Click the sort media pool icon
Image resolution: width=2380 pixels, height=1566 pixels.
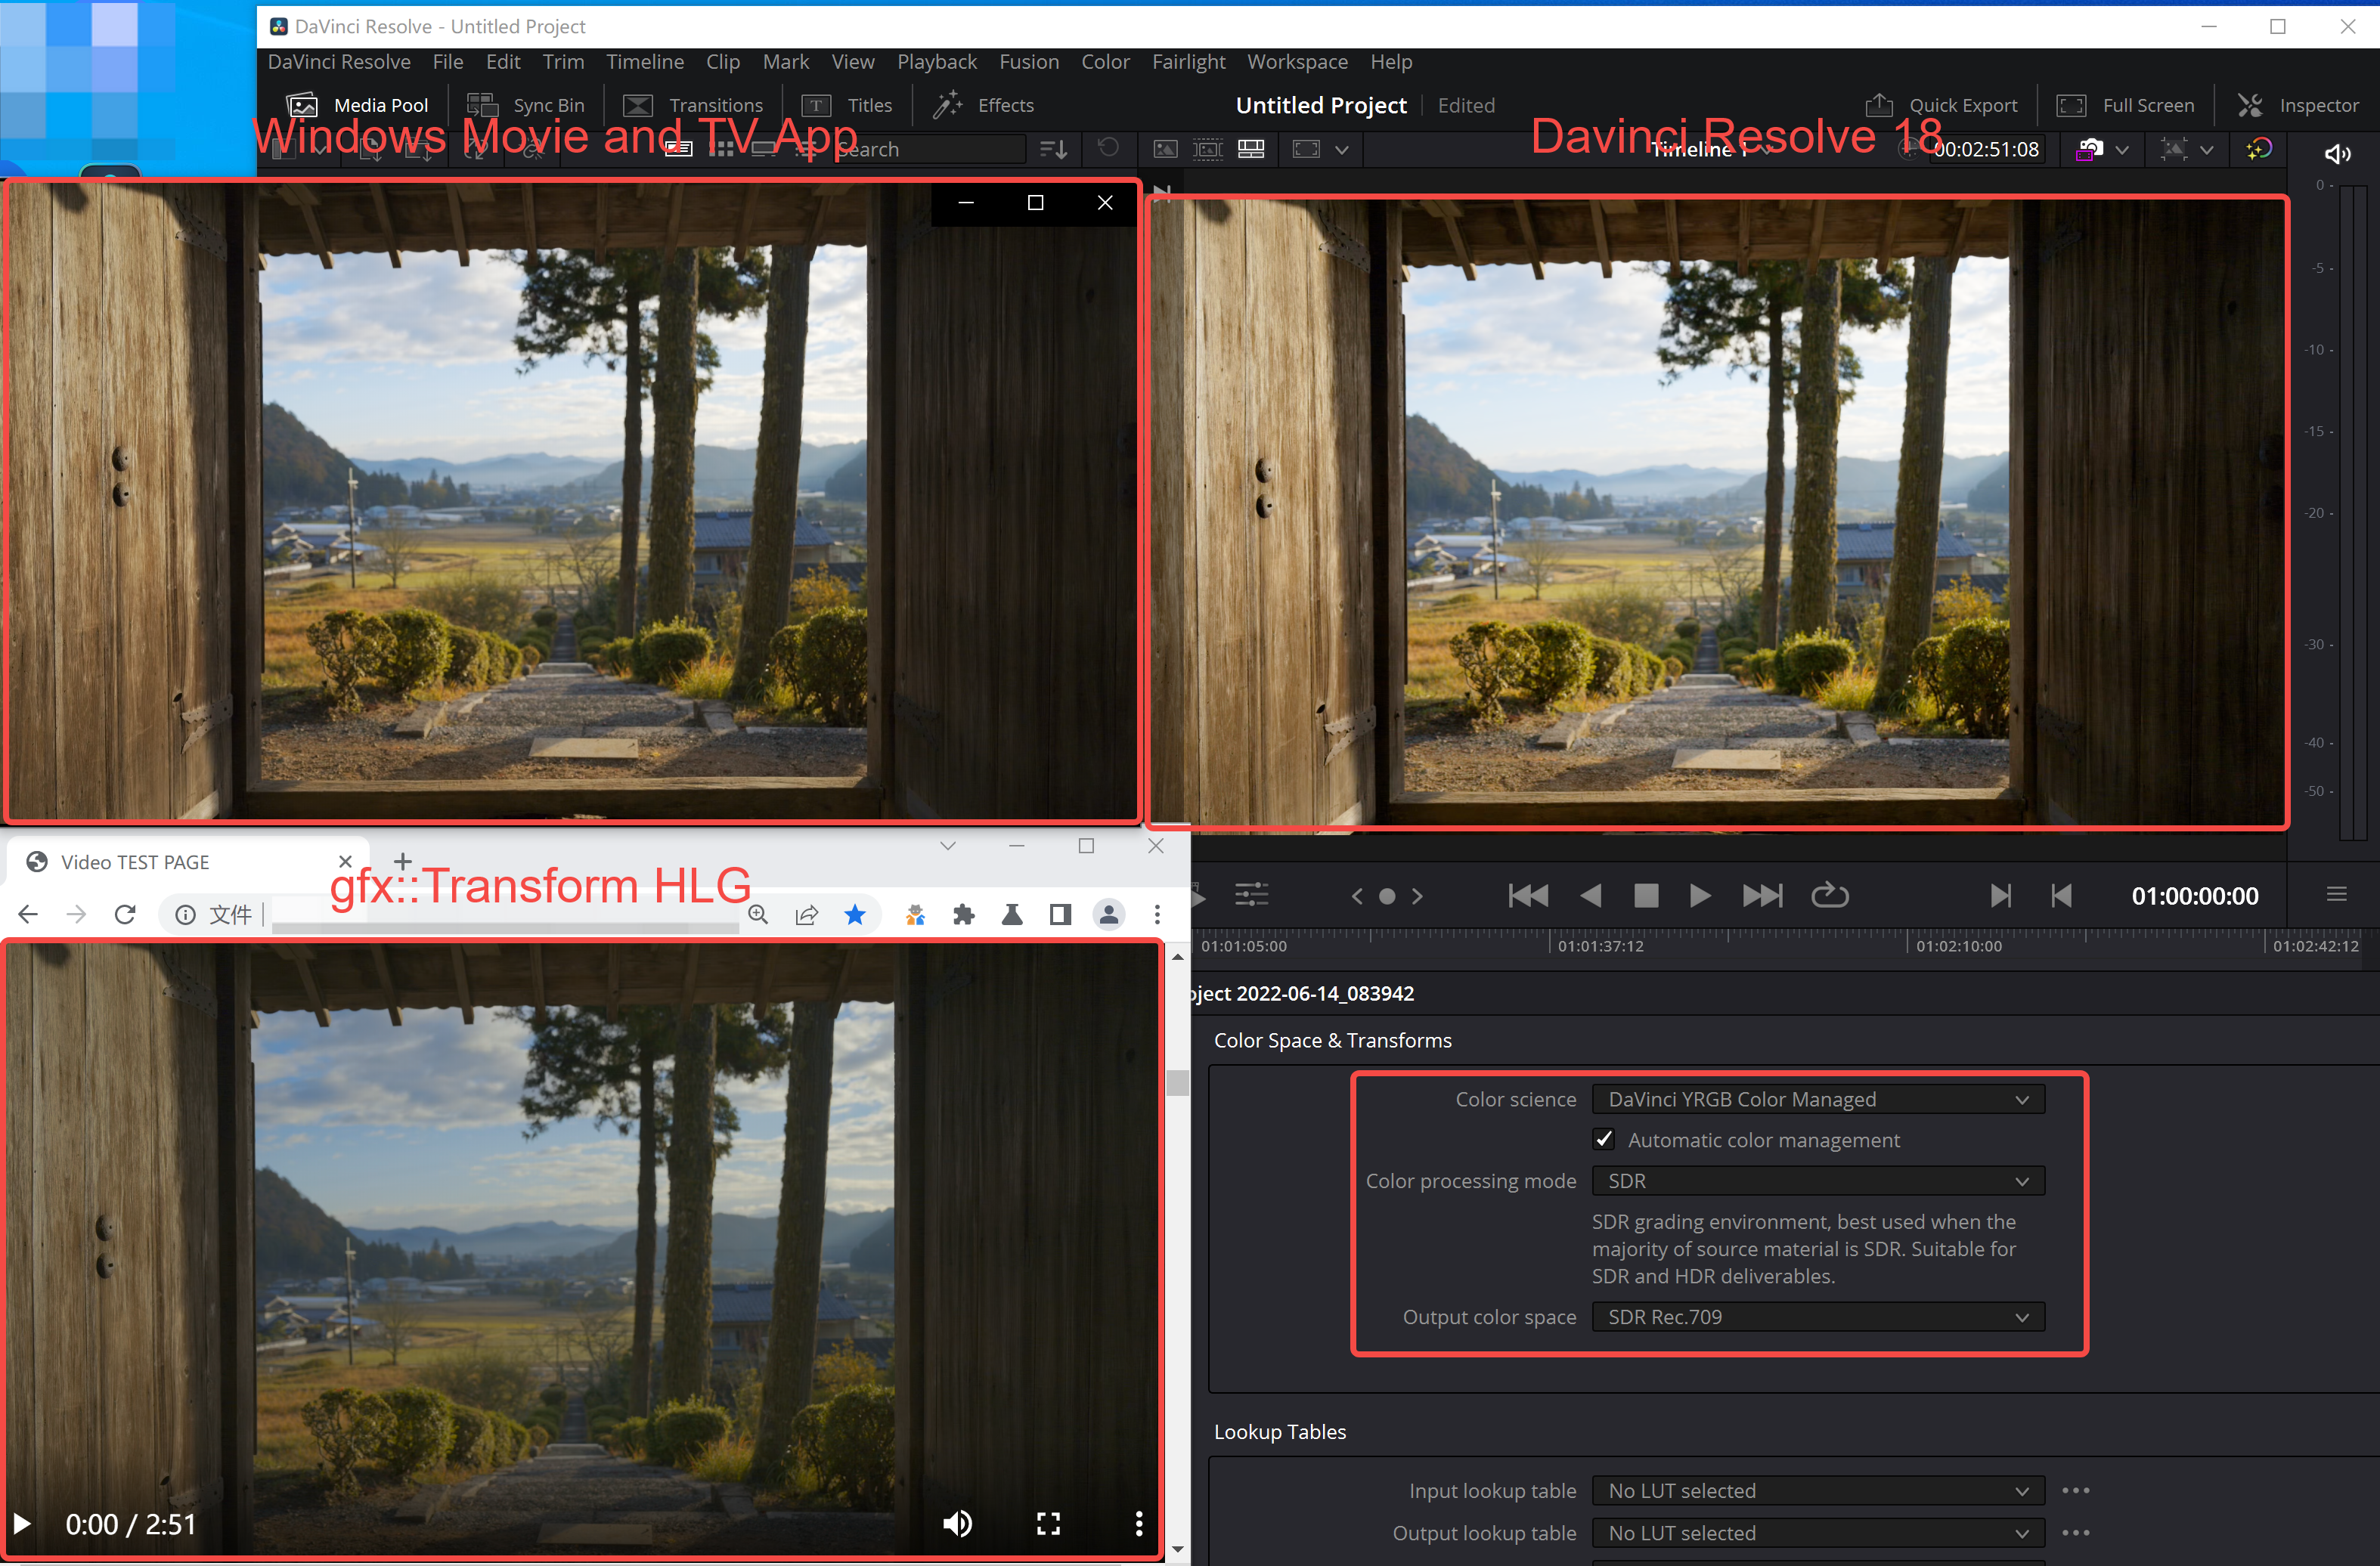(x=1053, y=149)
